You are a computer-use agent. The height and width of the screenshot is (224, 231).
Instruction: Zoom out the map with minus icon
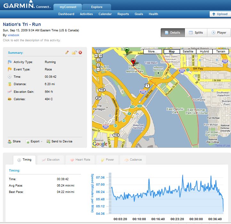click(x=98, y=69)
